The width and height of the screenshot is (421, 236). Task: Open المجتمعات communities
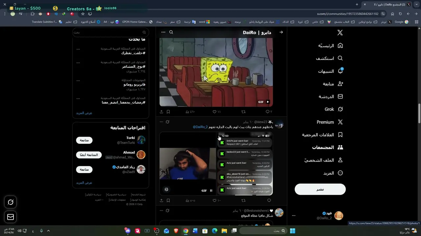point(327,147)
